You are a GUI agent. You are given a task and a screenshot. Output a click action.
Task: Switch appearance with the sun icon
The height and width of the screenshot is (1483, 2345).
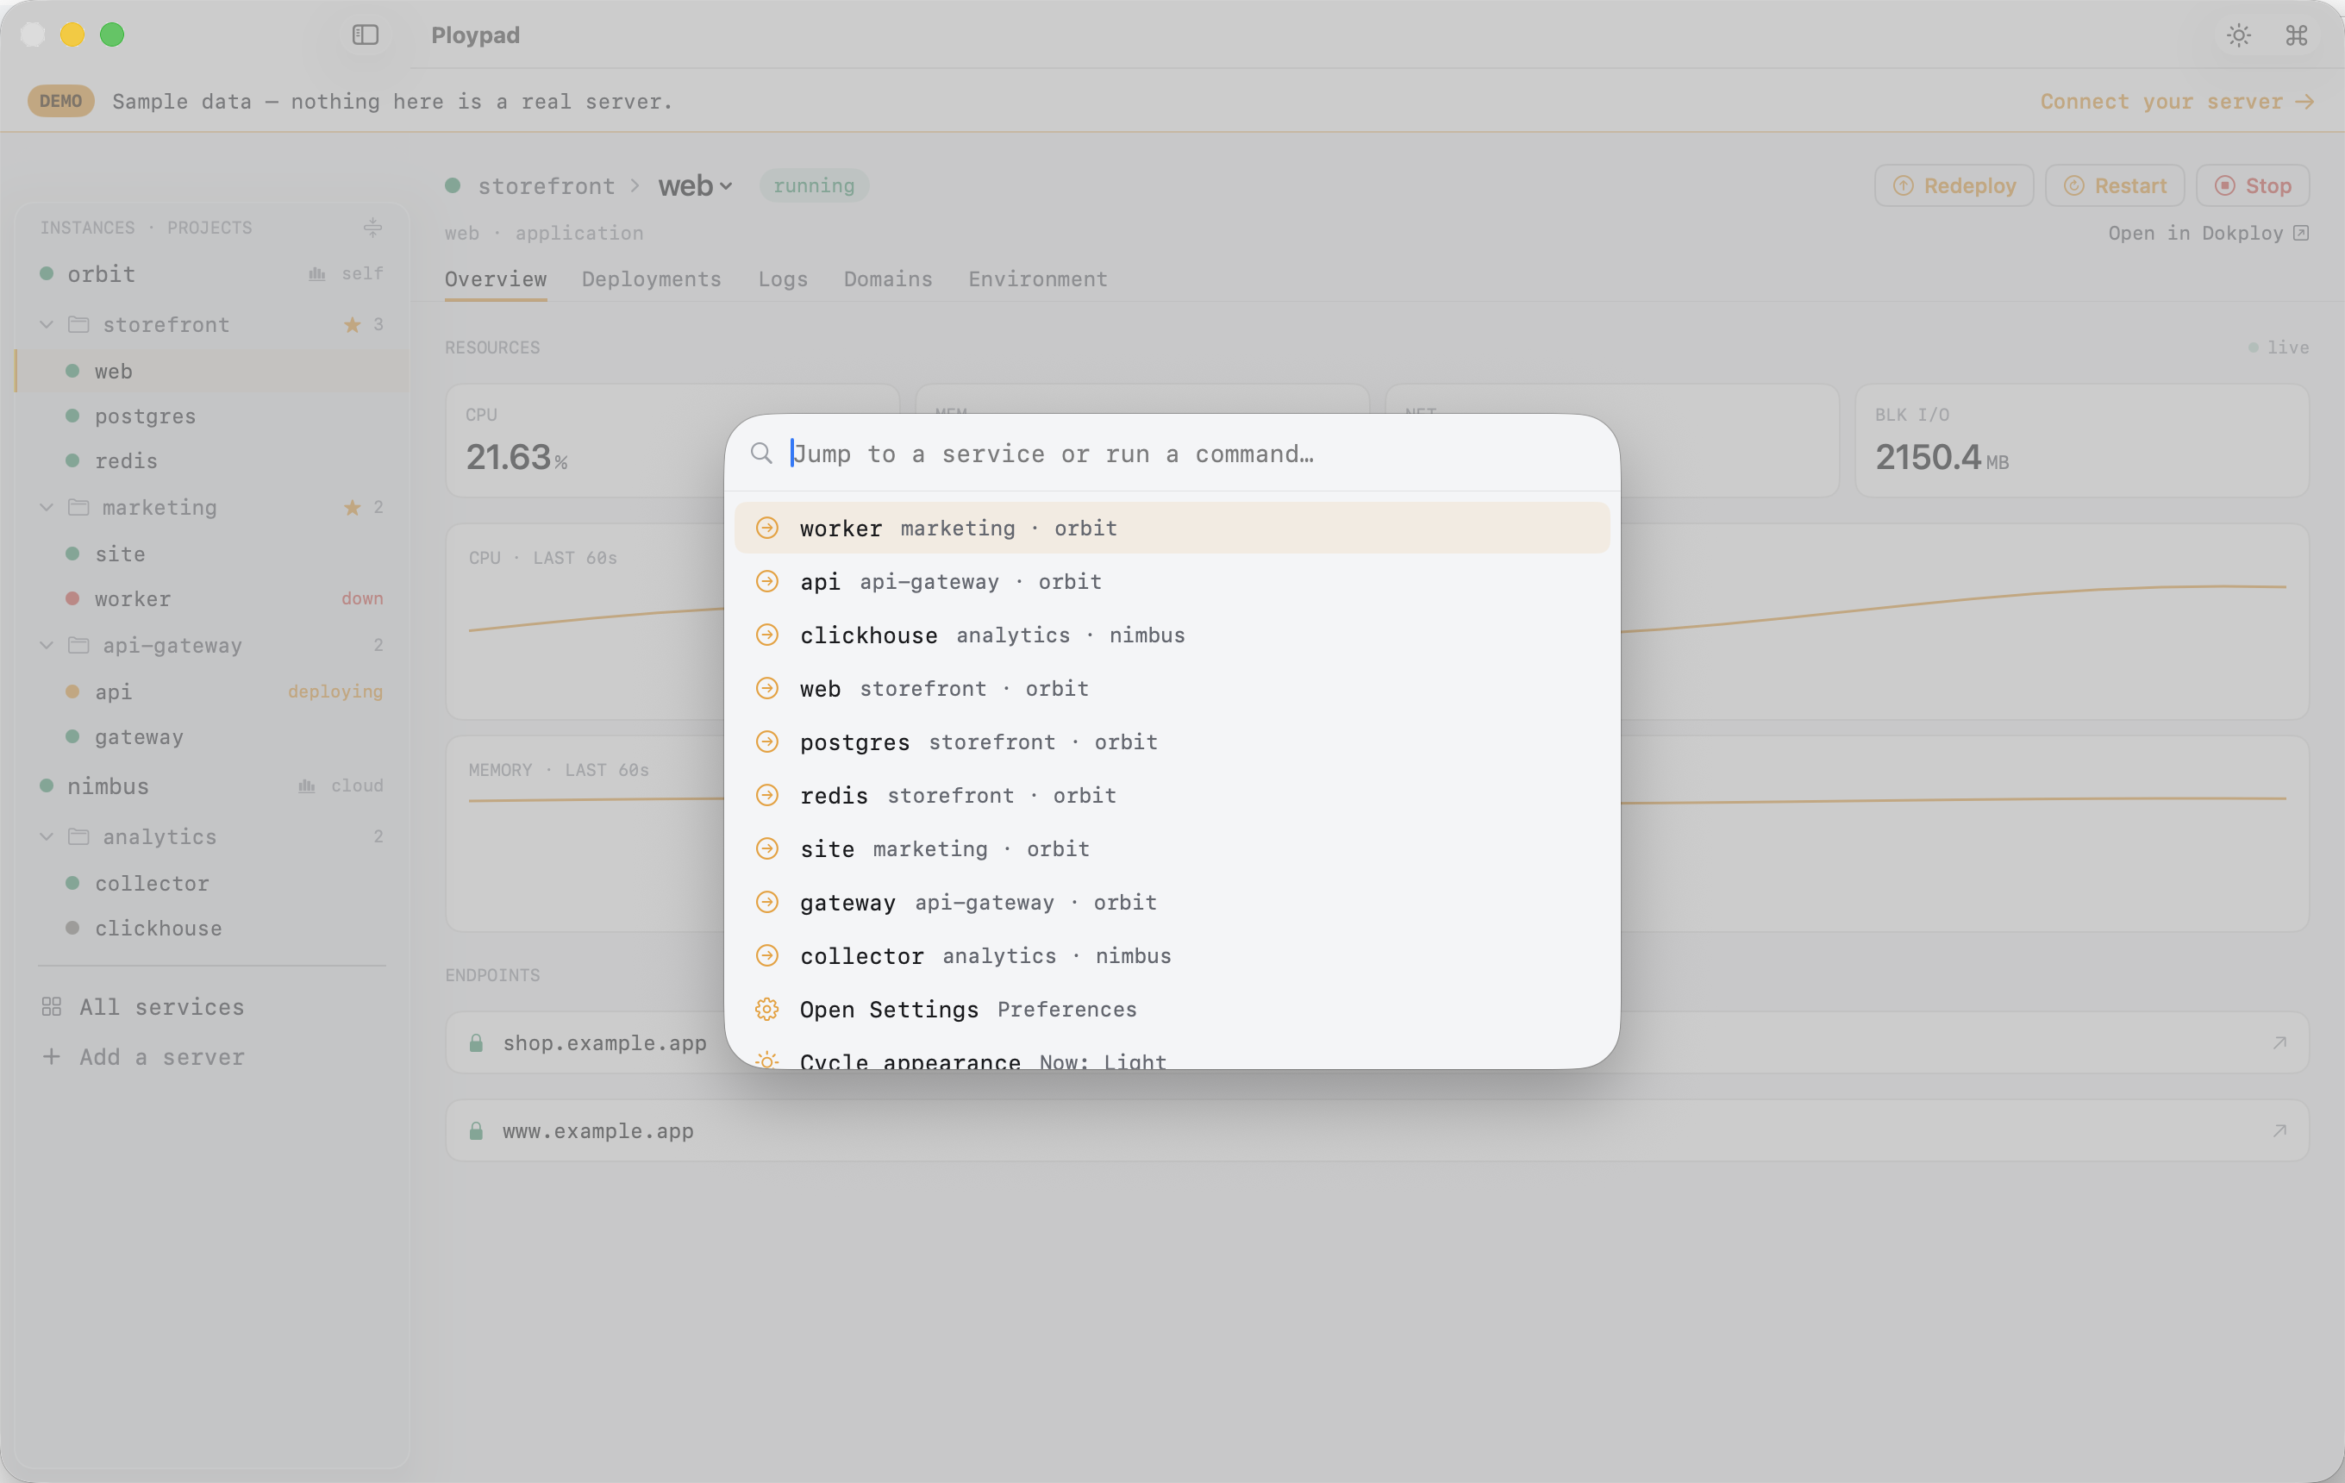point(2239,36)
